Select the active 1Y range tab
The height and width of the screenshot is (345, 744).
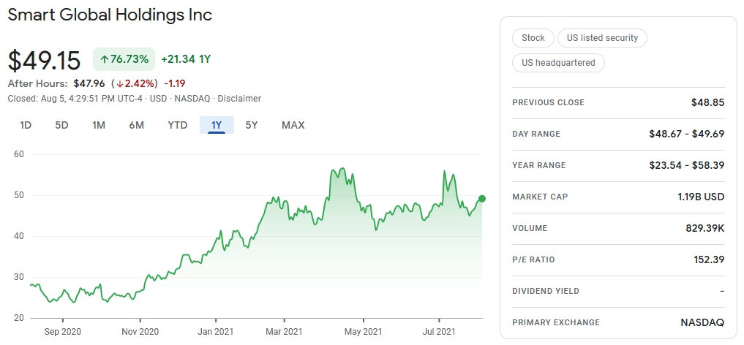click(x=217, y=125)
